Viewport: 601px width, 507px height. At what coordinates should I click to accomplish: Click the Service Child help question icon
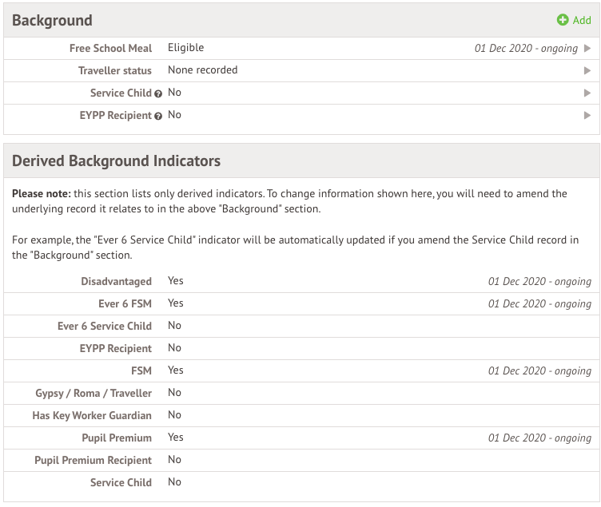tap(158, 93)
